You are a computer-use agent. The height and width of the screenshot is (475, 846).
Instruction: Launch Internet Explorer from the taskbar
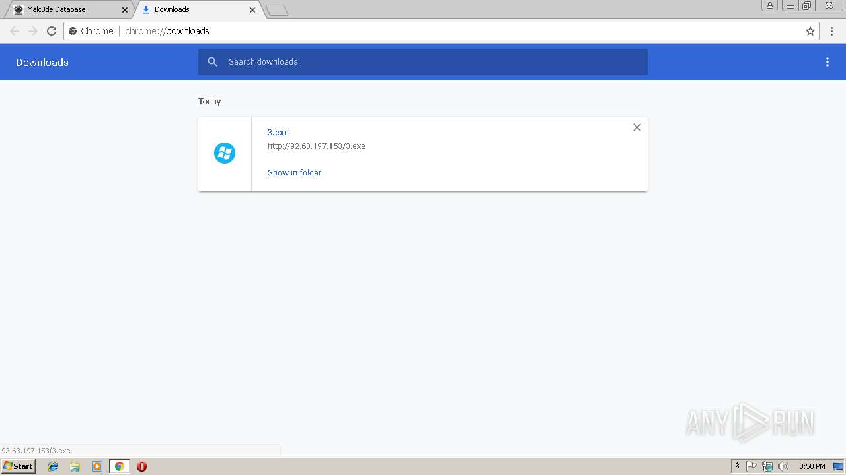pyautogui.click(x=53, y=466)
